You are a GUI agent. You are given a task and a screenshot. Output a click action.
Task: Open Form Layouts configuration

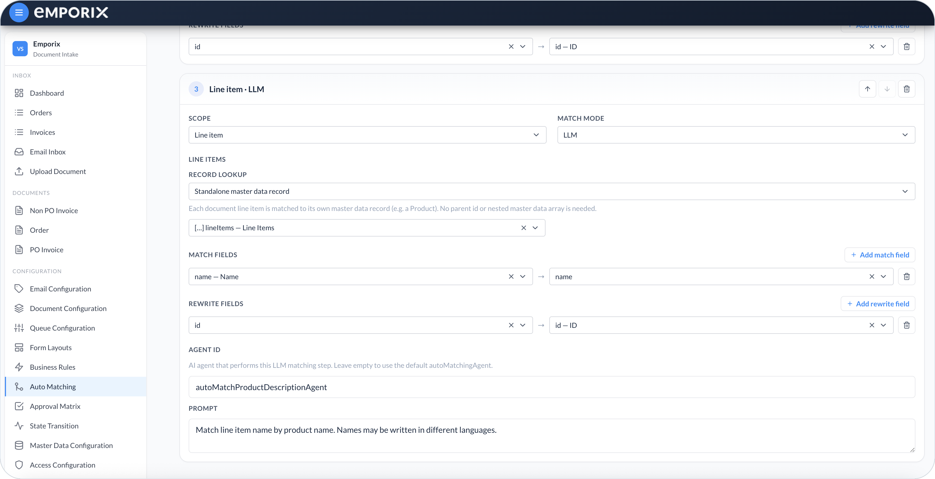pyautogui.click(x=76, y=347)
